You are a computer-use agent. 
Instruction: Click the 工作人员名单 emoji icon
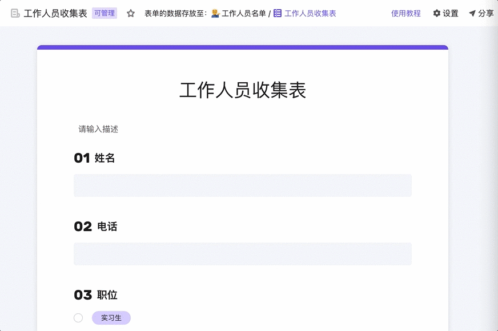[x=215, y=13]
